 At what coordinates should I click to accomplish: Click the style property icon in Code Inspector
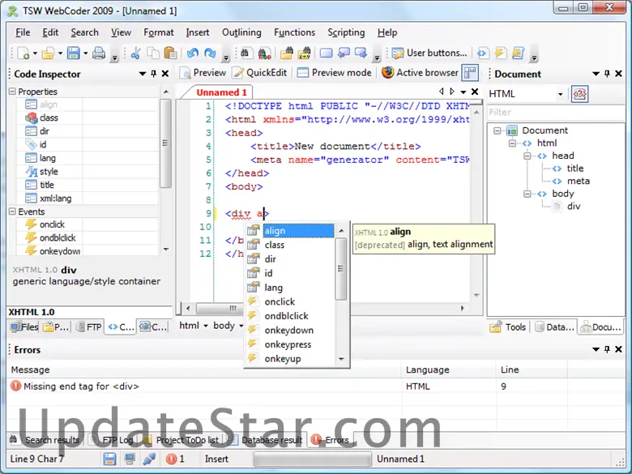pos(32,171)
